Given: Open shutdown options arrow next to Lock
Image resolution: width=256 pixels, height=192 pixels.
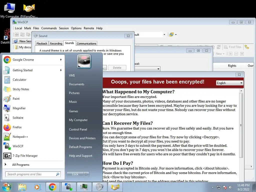Looking at the screenshot, I should point(86,174).
